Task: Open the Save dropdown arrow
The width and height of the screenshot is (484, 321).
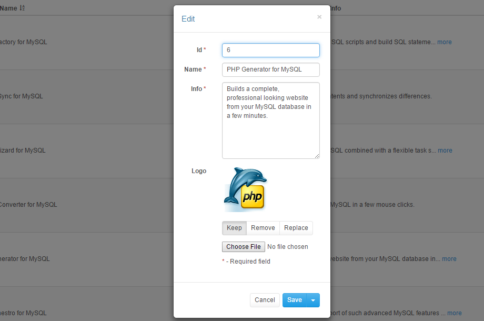Action: pos(313,300)
